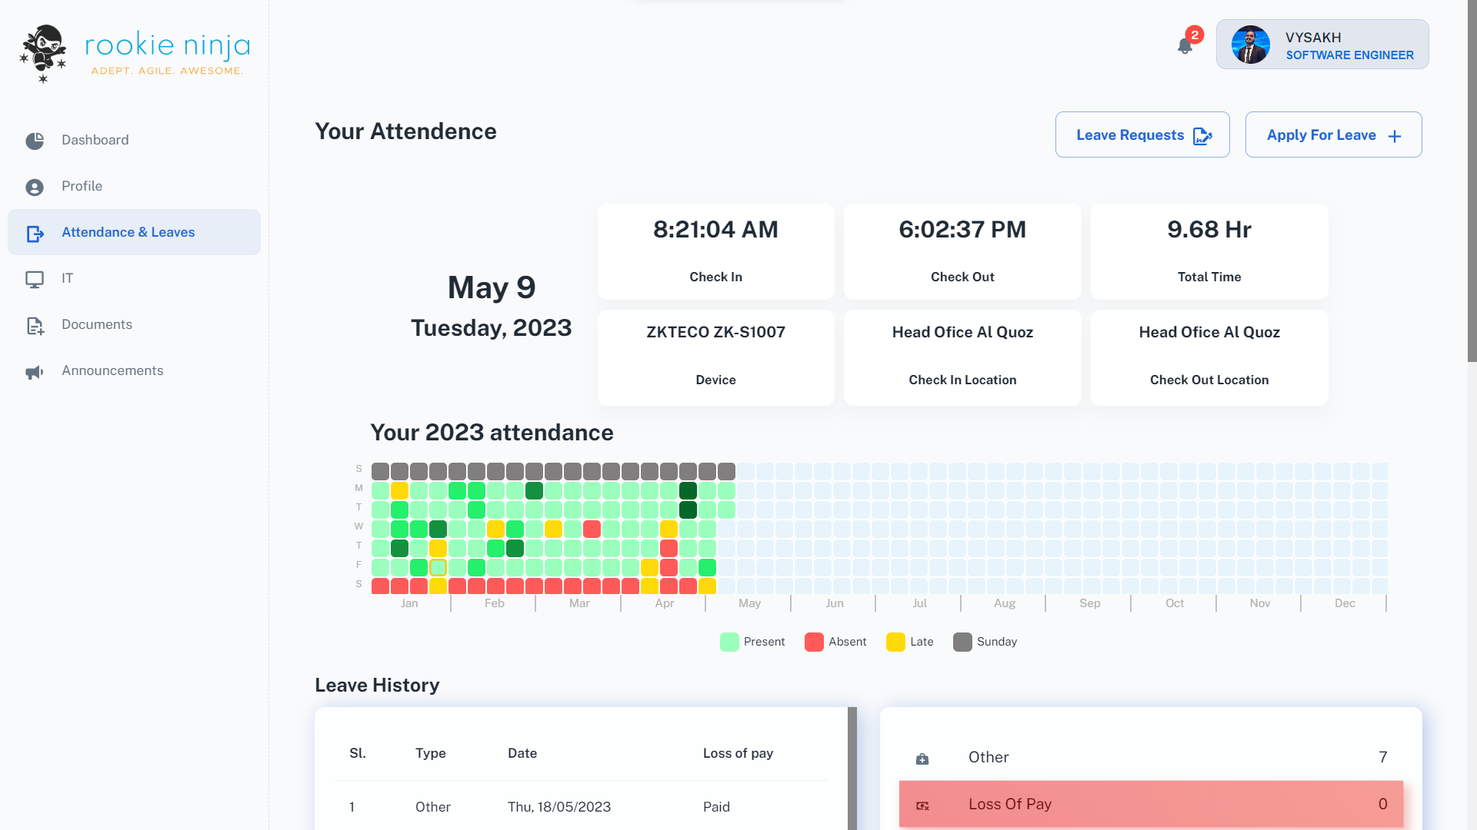Click the notification badge showing 2
1477x830 pixels.
(1195, 34)
